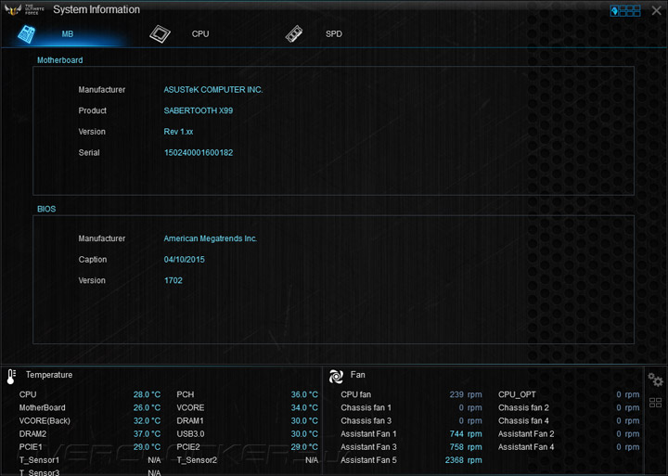Click American Megatrends Inc. value
The image size is (668, 476).
(210, 238)
